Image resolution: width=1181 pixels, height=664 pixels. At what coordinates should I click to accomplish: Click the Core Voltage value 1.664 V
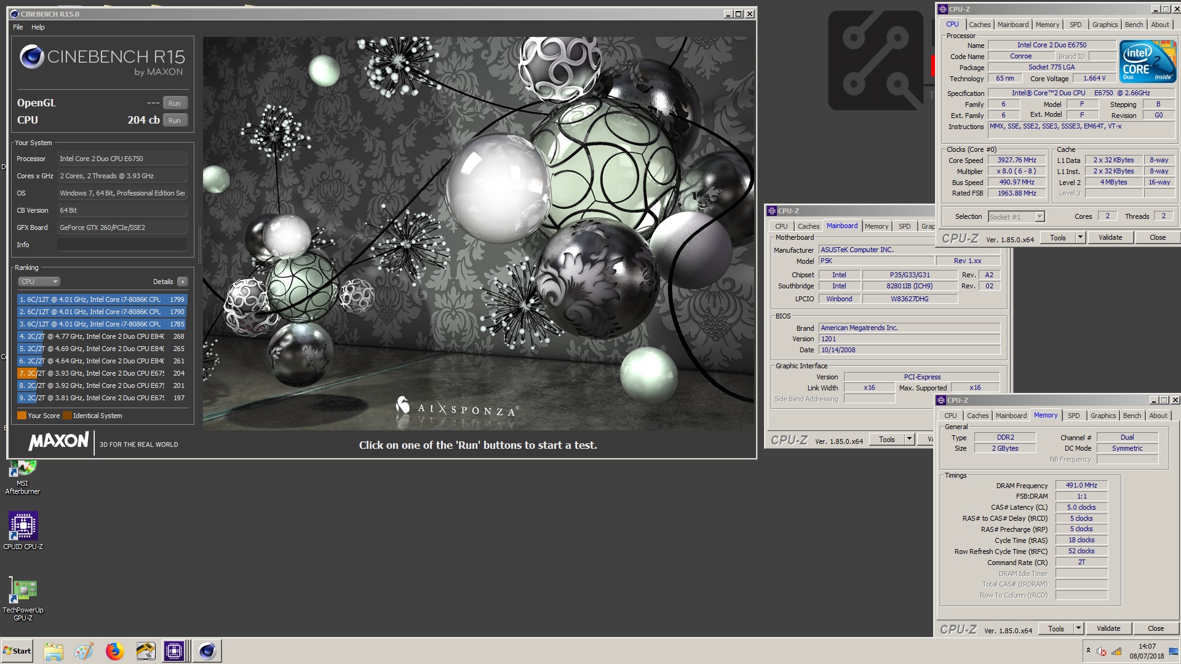point(1094,78)
